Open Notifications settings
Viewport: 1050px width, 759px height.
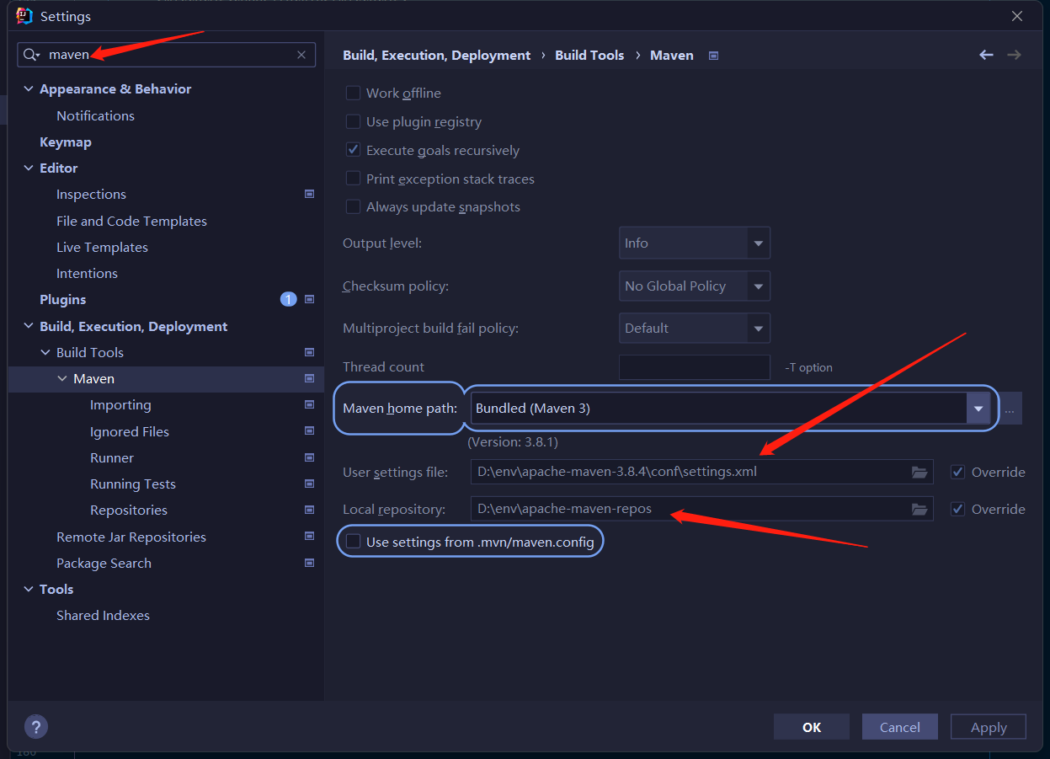click(x=95, y=115)
